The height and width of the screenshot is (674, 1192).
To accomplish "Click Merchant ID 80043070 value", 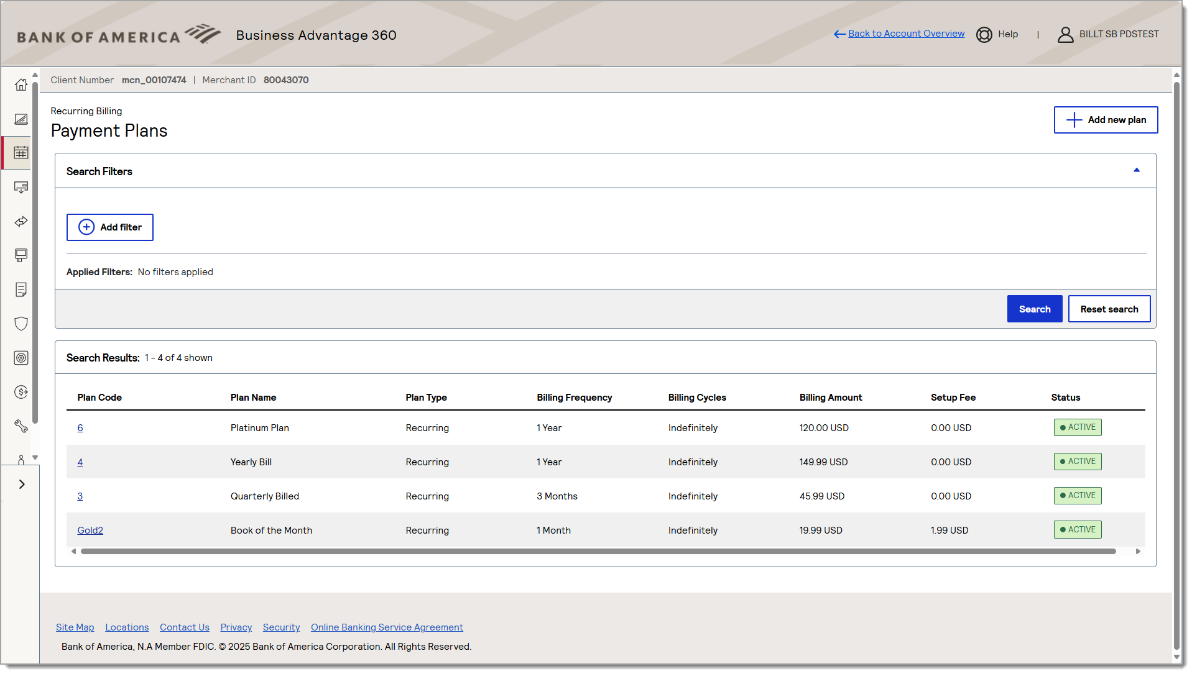I will (286, 80).
